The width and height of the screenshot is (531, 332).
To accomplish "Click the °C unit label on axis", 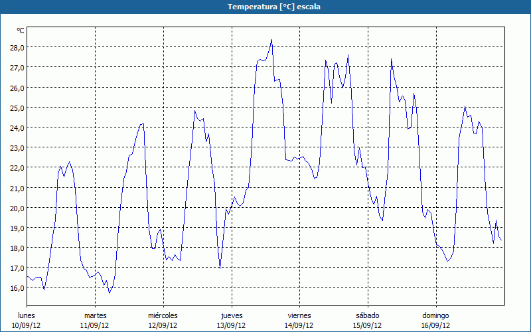I will click(x=21, y=31).
